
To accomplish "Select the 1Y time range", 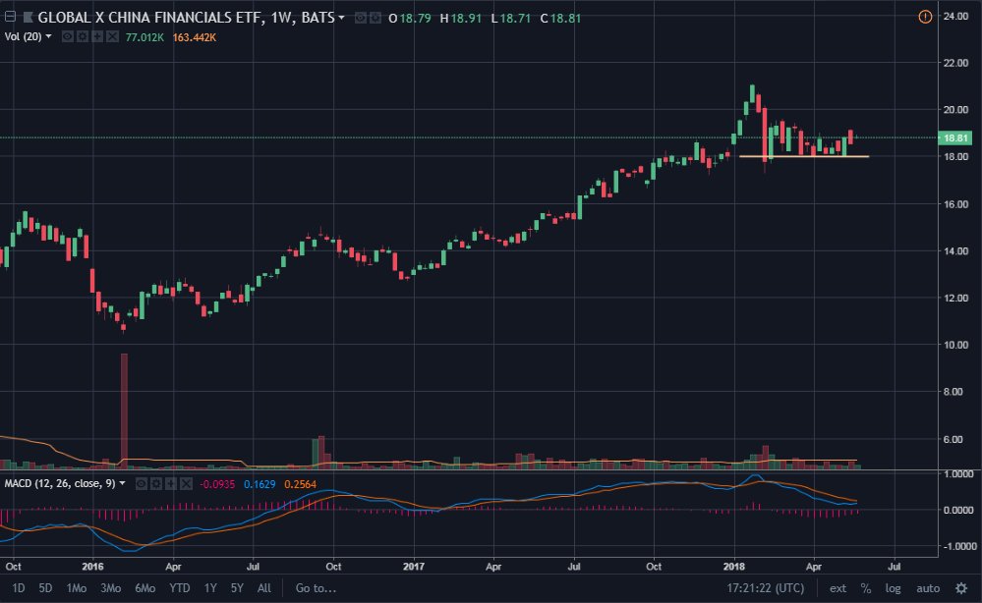I will point(210,588).
